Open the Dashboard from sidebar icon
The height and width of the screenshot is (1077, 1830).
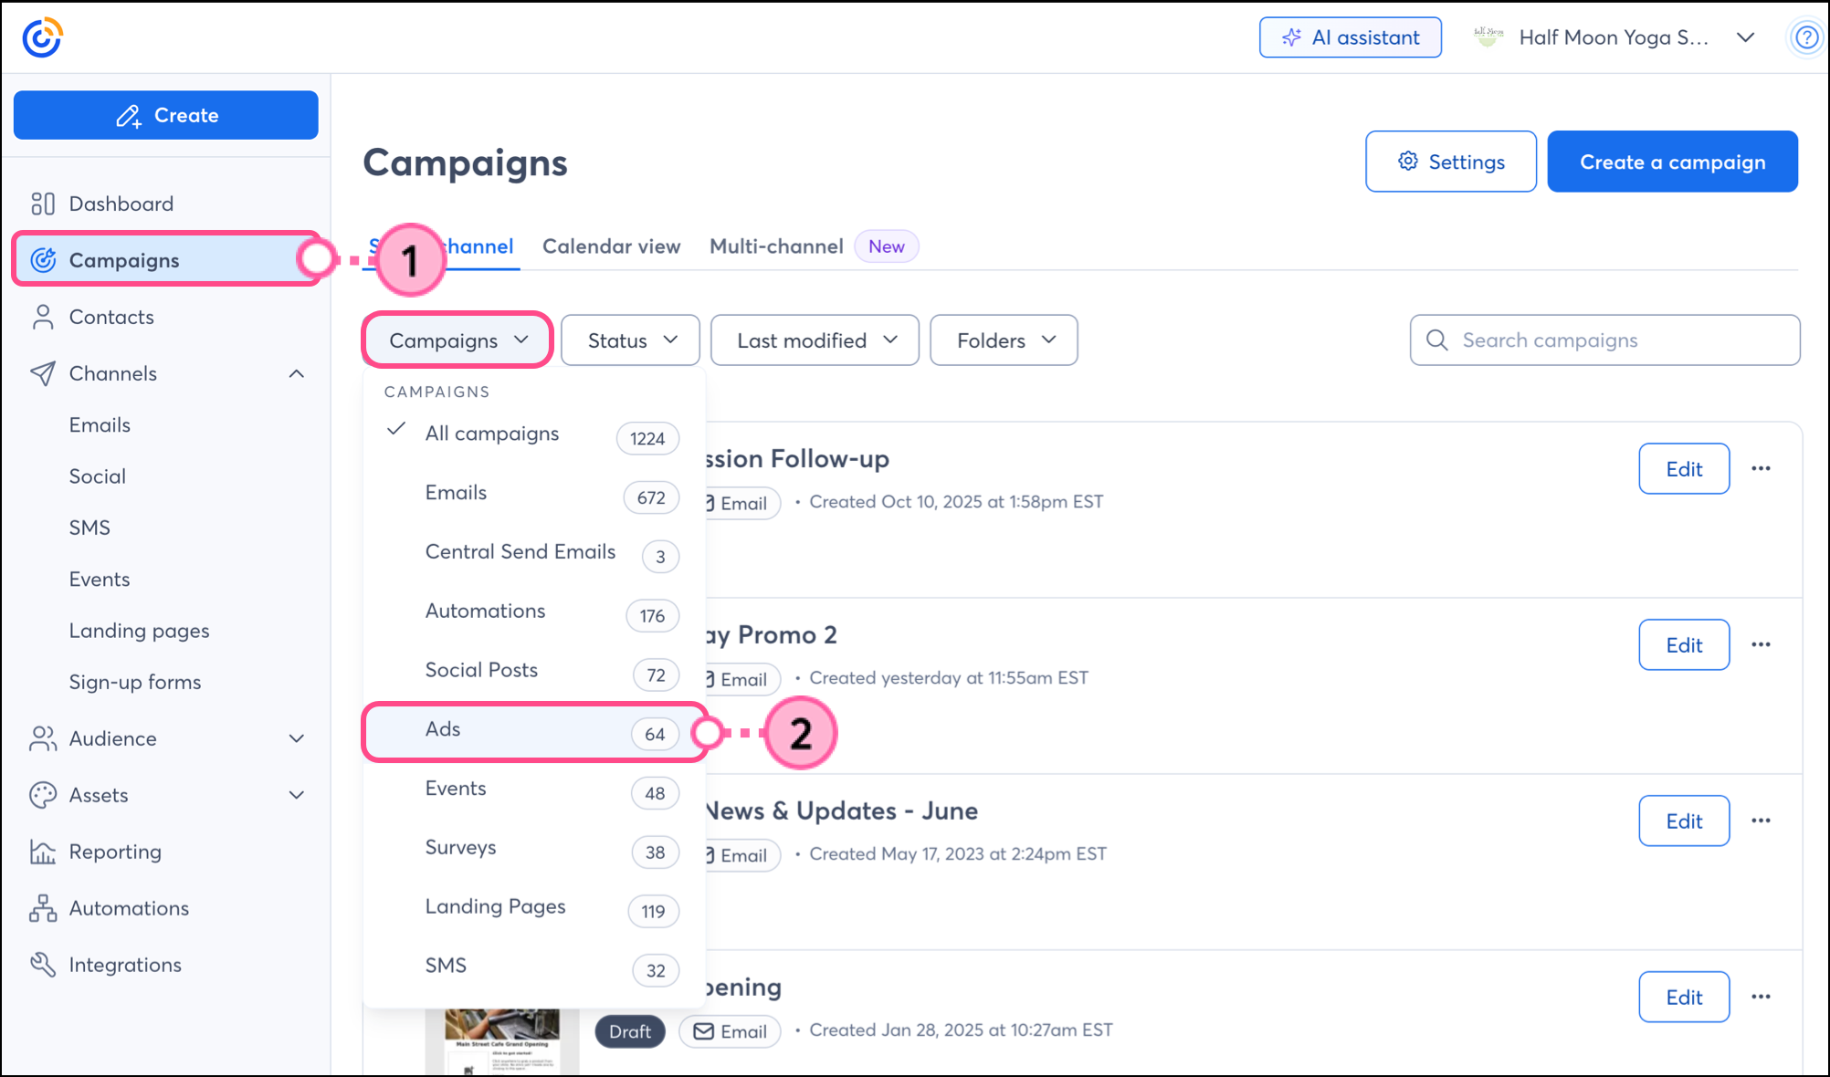pyautogui.click(x=43, y=204)
